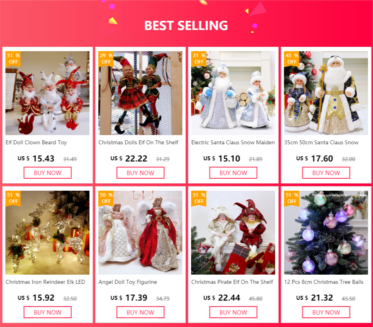View the Christmas Iron Reindeer Elk LED photo
373x327 pixels.
coord(48,233)
